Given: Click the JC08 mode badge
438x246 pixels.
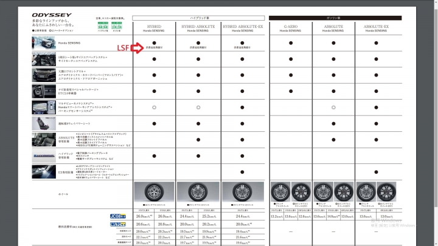Looking at the screenshot, I should click(x=117, y=216).
